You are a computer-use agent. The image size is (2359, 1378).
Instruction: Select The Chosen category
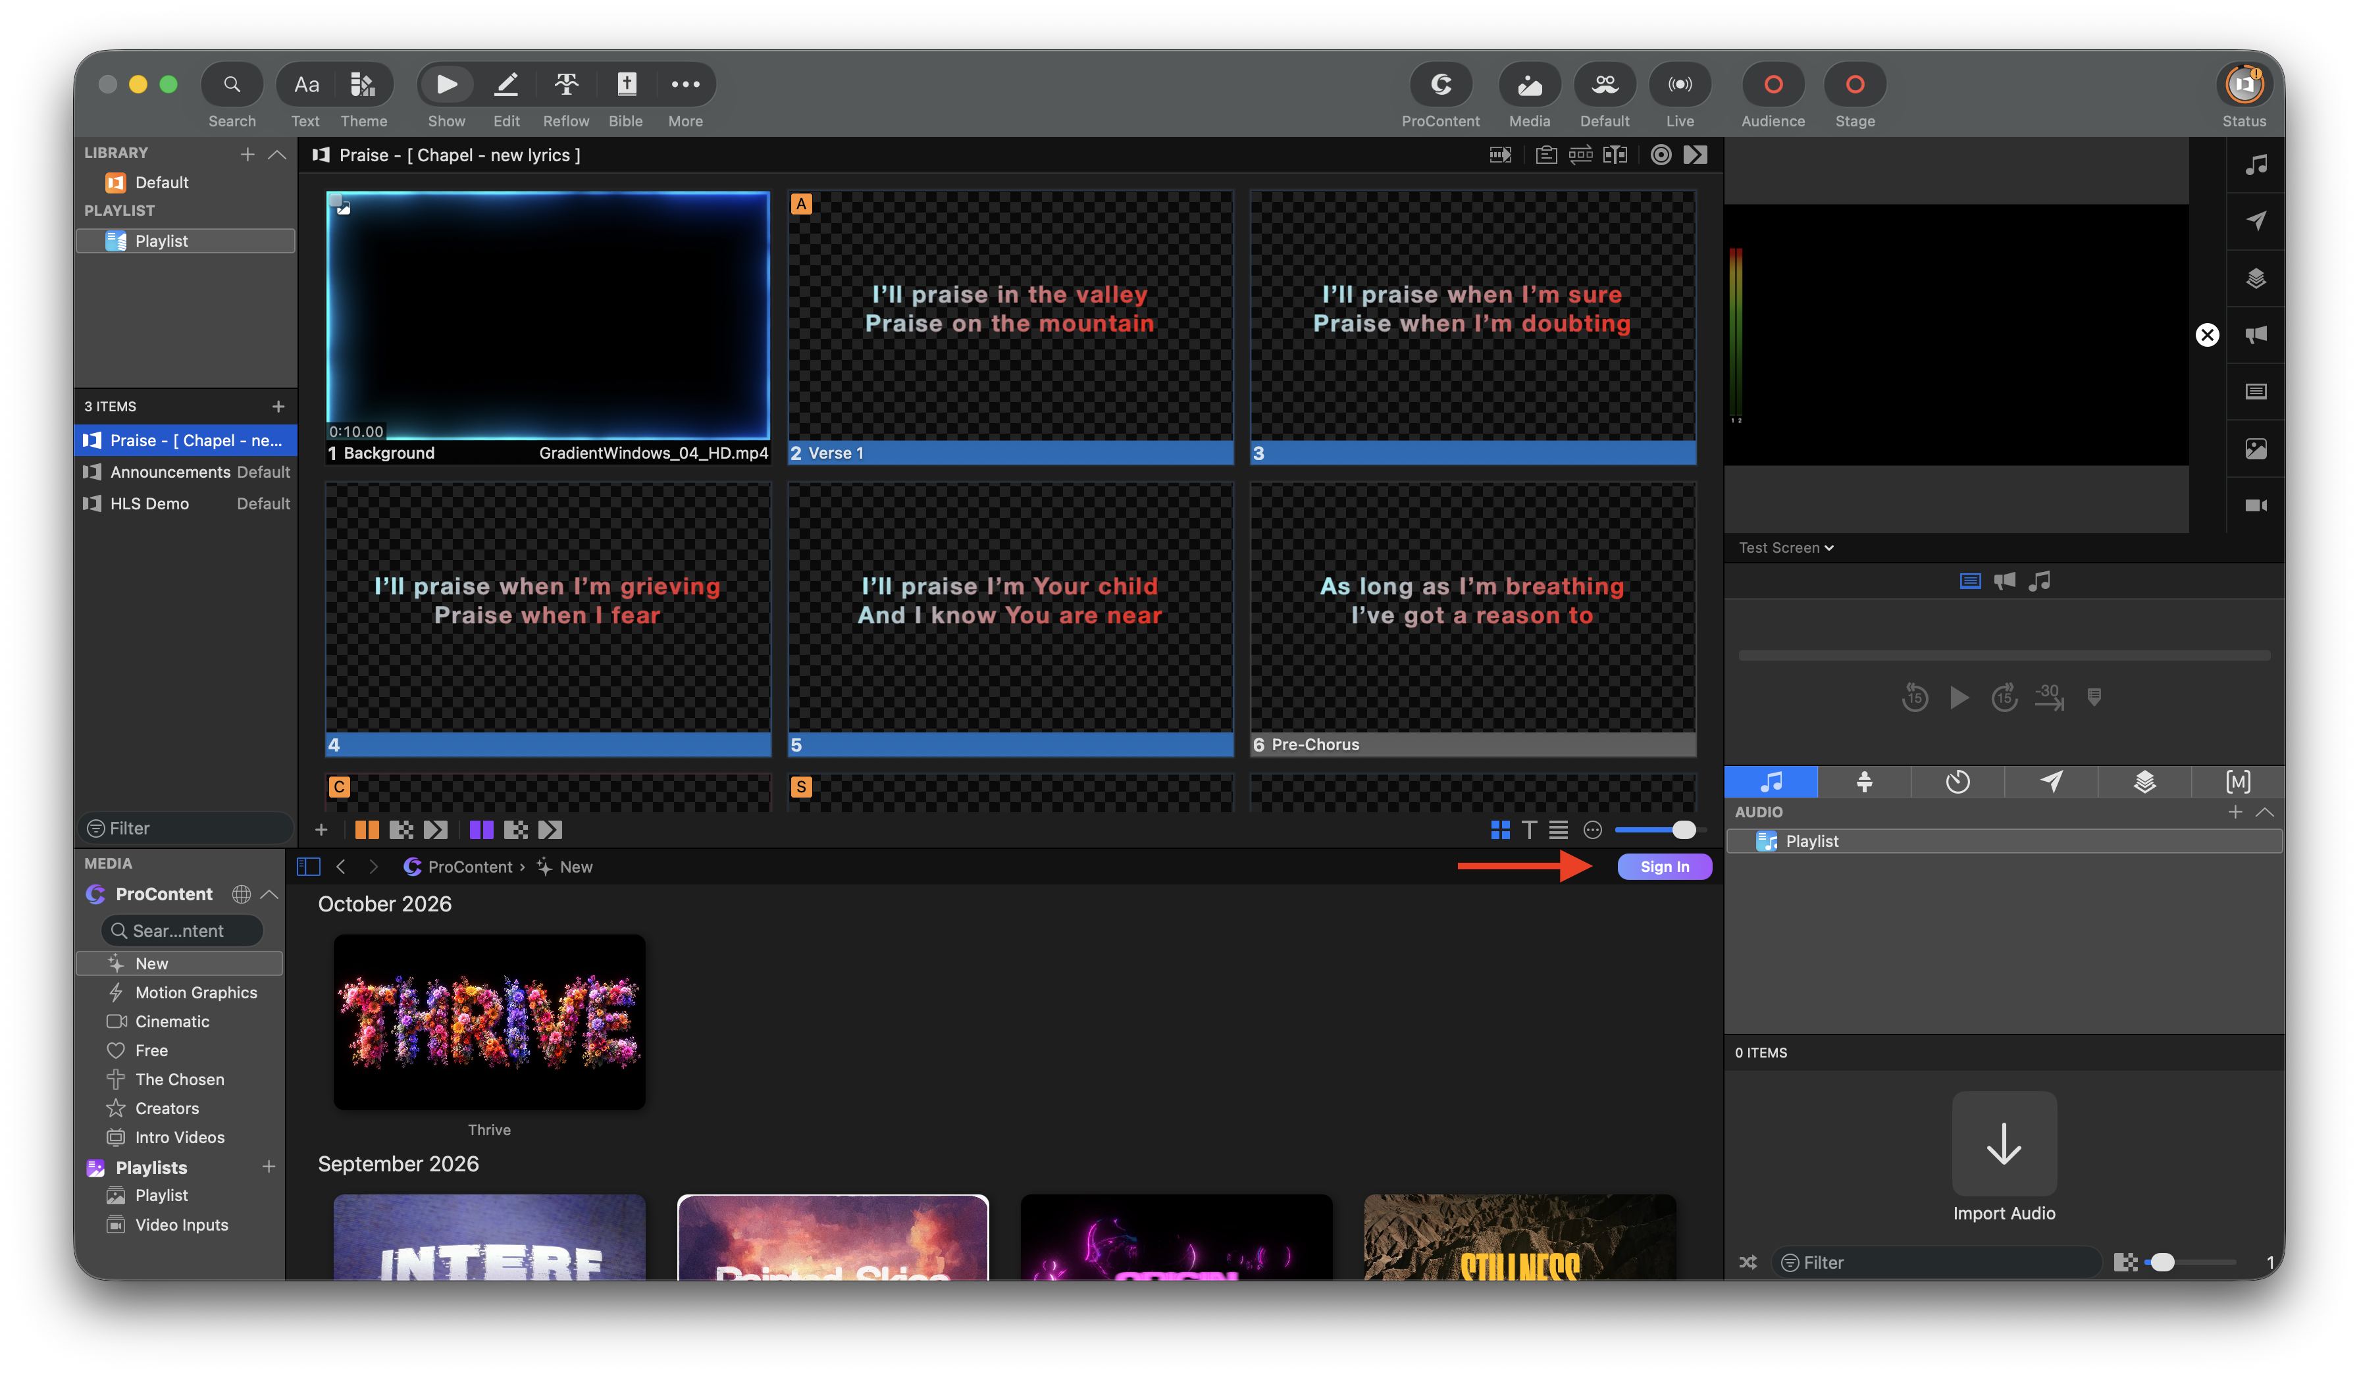180,1079
